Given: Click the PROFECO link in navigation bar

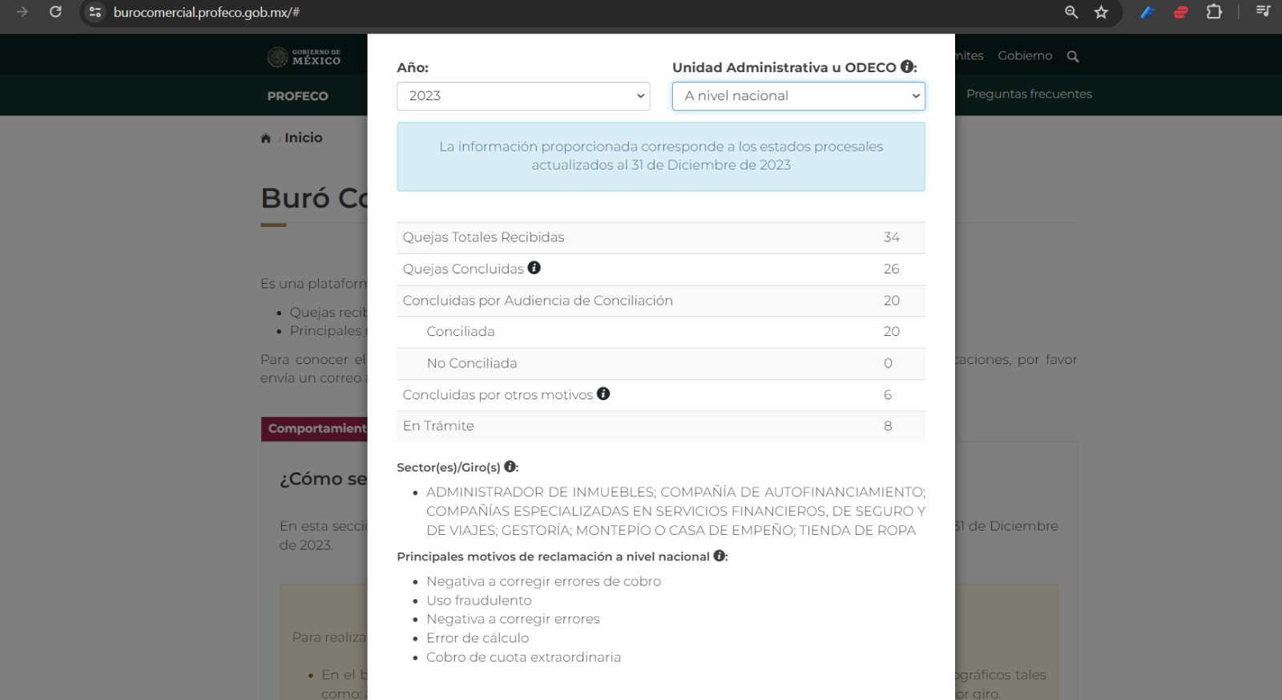Looking at the screenshot, I should [297, 96].
